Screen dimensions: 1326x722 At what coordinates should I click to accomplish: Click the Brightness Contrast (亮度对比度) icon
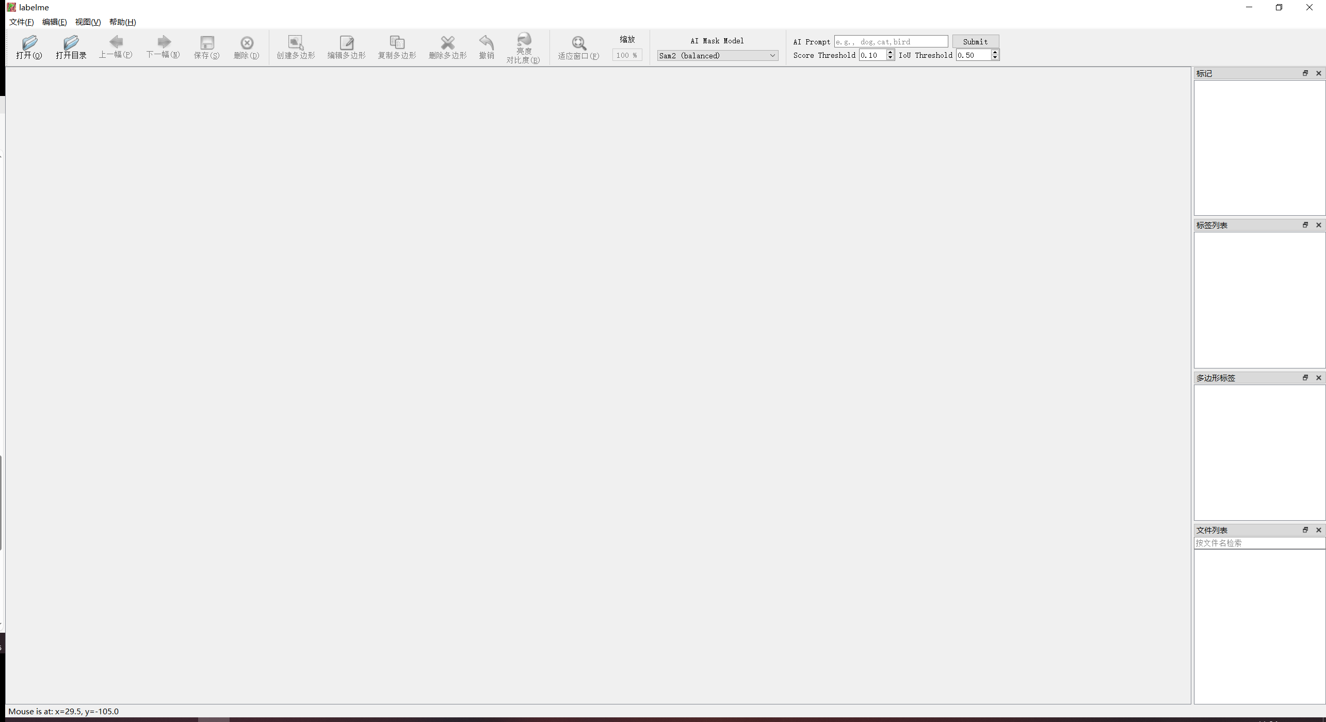coord(523,40)
